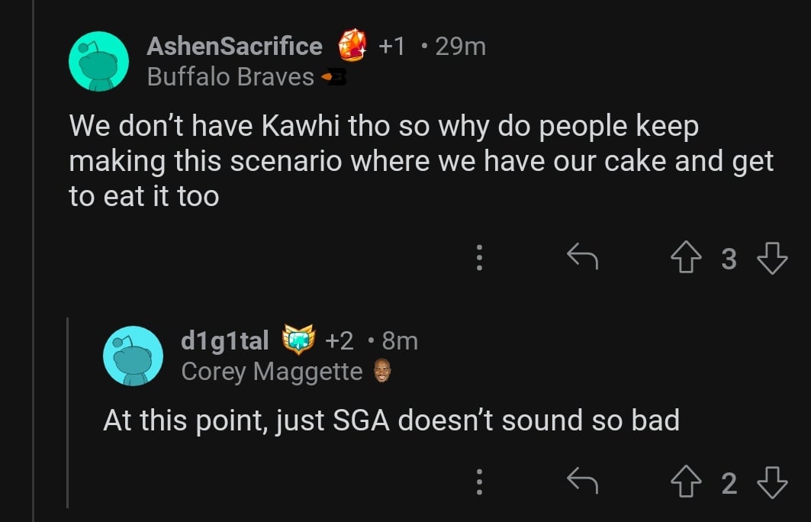Viewport: 811px width, 522px height.
Task: Select the Corey Maggette flair text
Action: coord(272,372)
